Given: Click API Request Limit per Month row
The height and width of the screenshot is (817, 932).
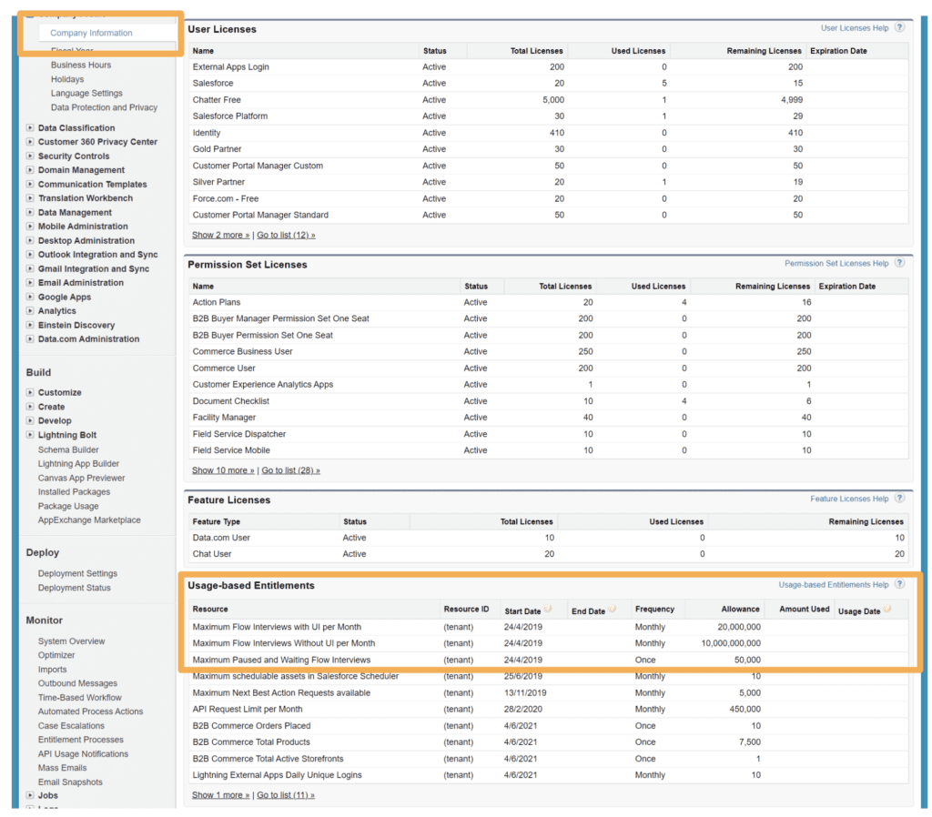Looking at the screenshot, I should click(x=548, y=709).
